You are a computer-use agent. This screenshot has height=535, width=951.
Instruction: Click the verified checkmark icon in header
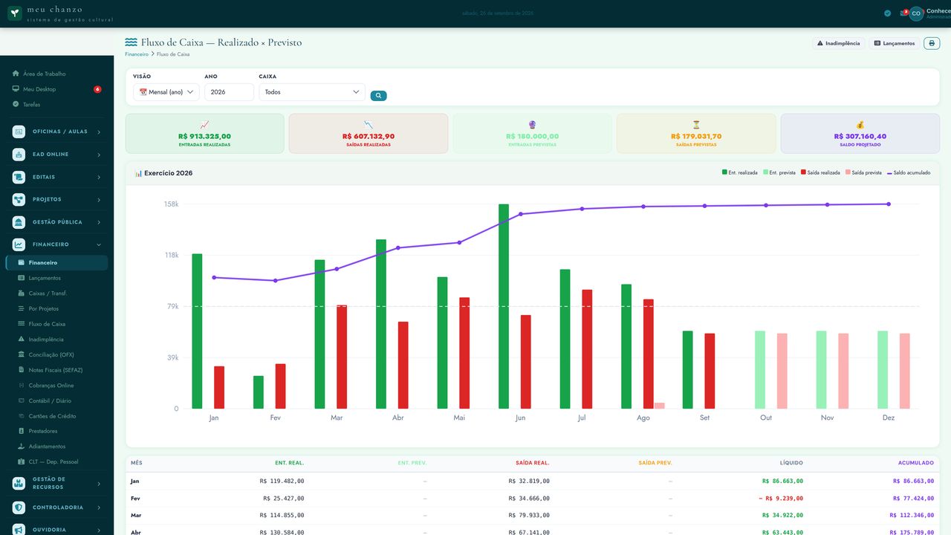tap(888, 13)
